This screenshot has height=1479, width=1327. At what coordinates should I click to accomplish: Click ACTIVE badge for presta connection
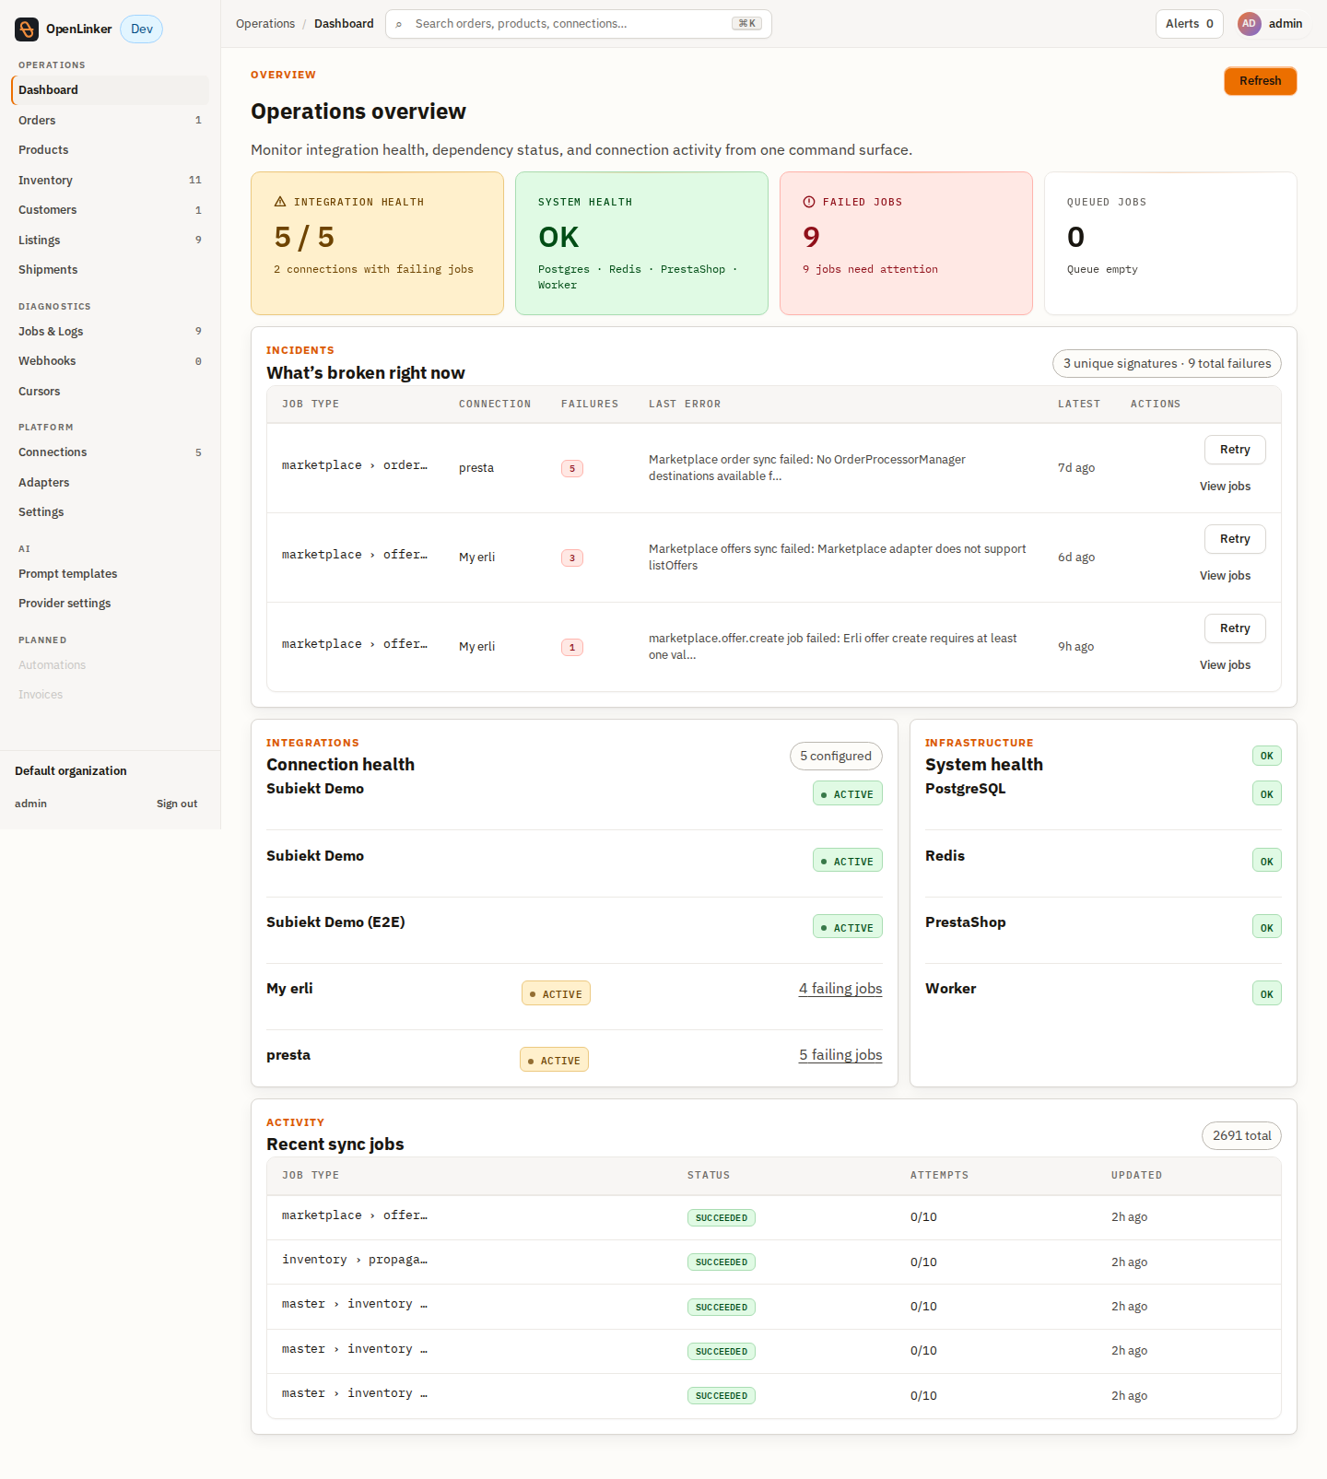(554, 1061)
